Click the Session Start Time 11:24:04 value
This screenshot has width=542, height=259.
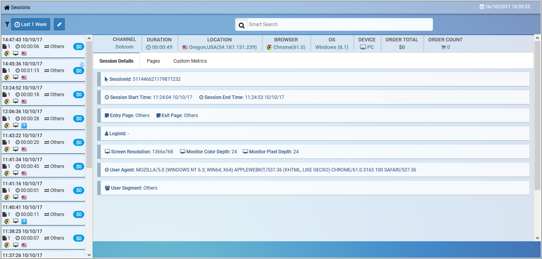pos(172,97)
